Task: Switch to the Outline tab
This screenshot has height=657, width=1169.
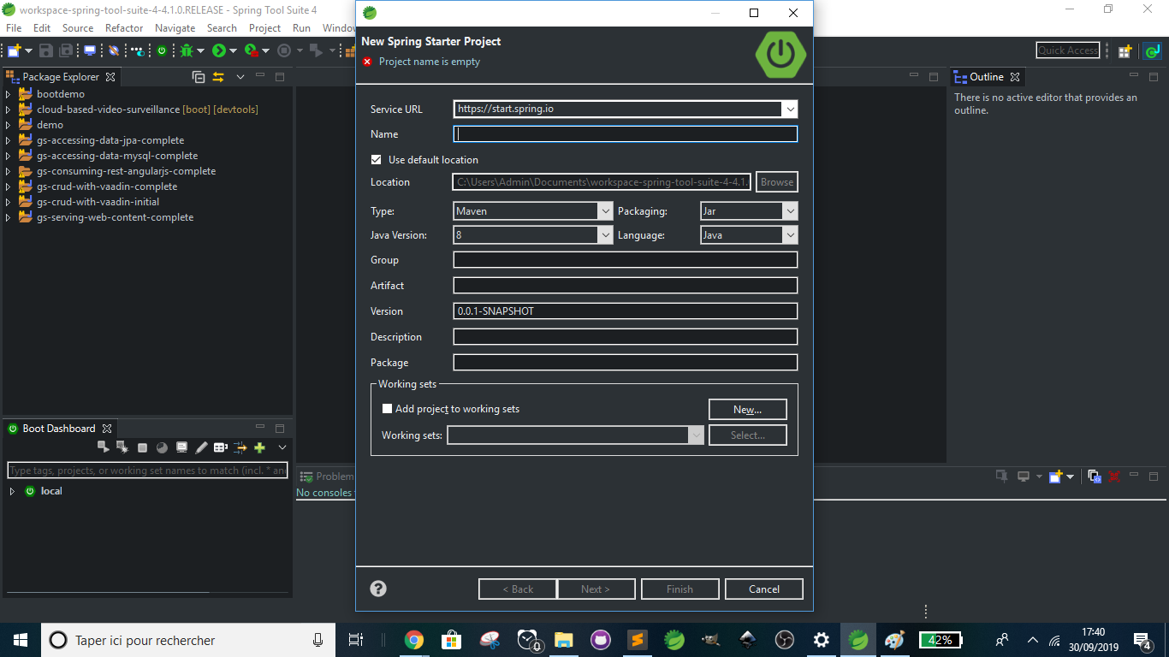Action: [x=986, y=76]
